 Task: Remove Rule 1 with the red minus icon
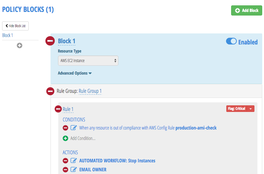click(58, 109)
